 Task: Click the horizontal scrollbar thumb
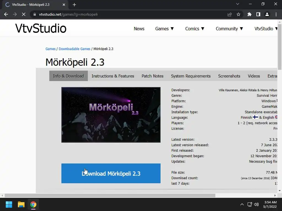(110, 195)
